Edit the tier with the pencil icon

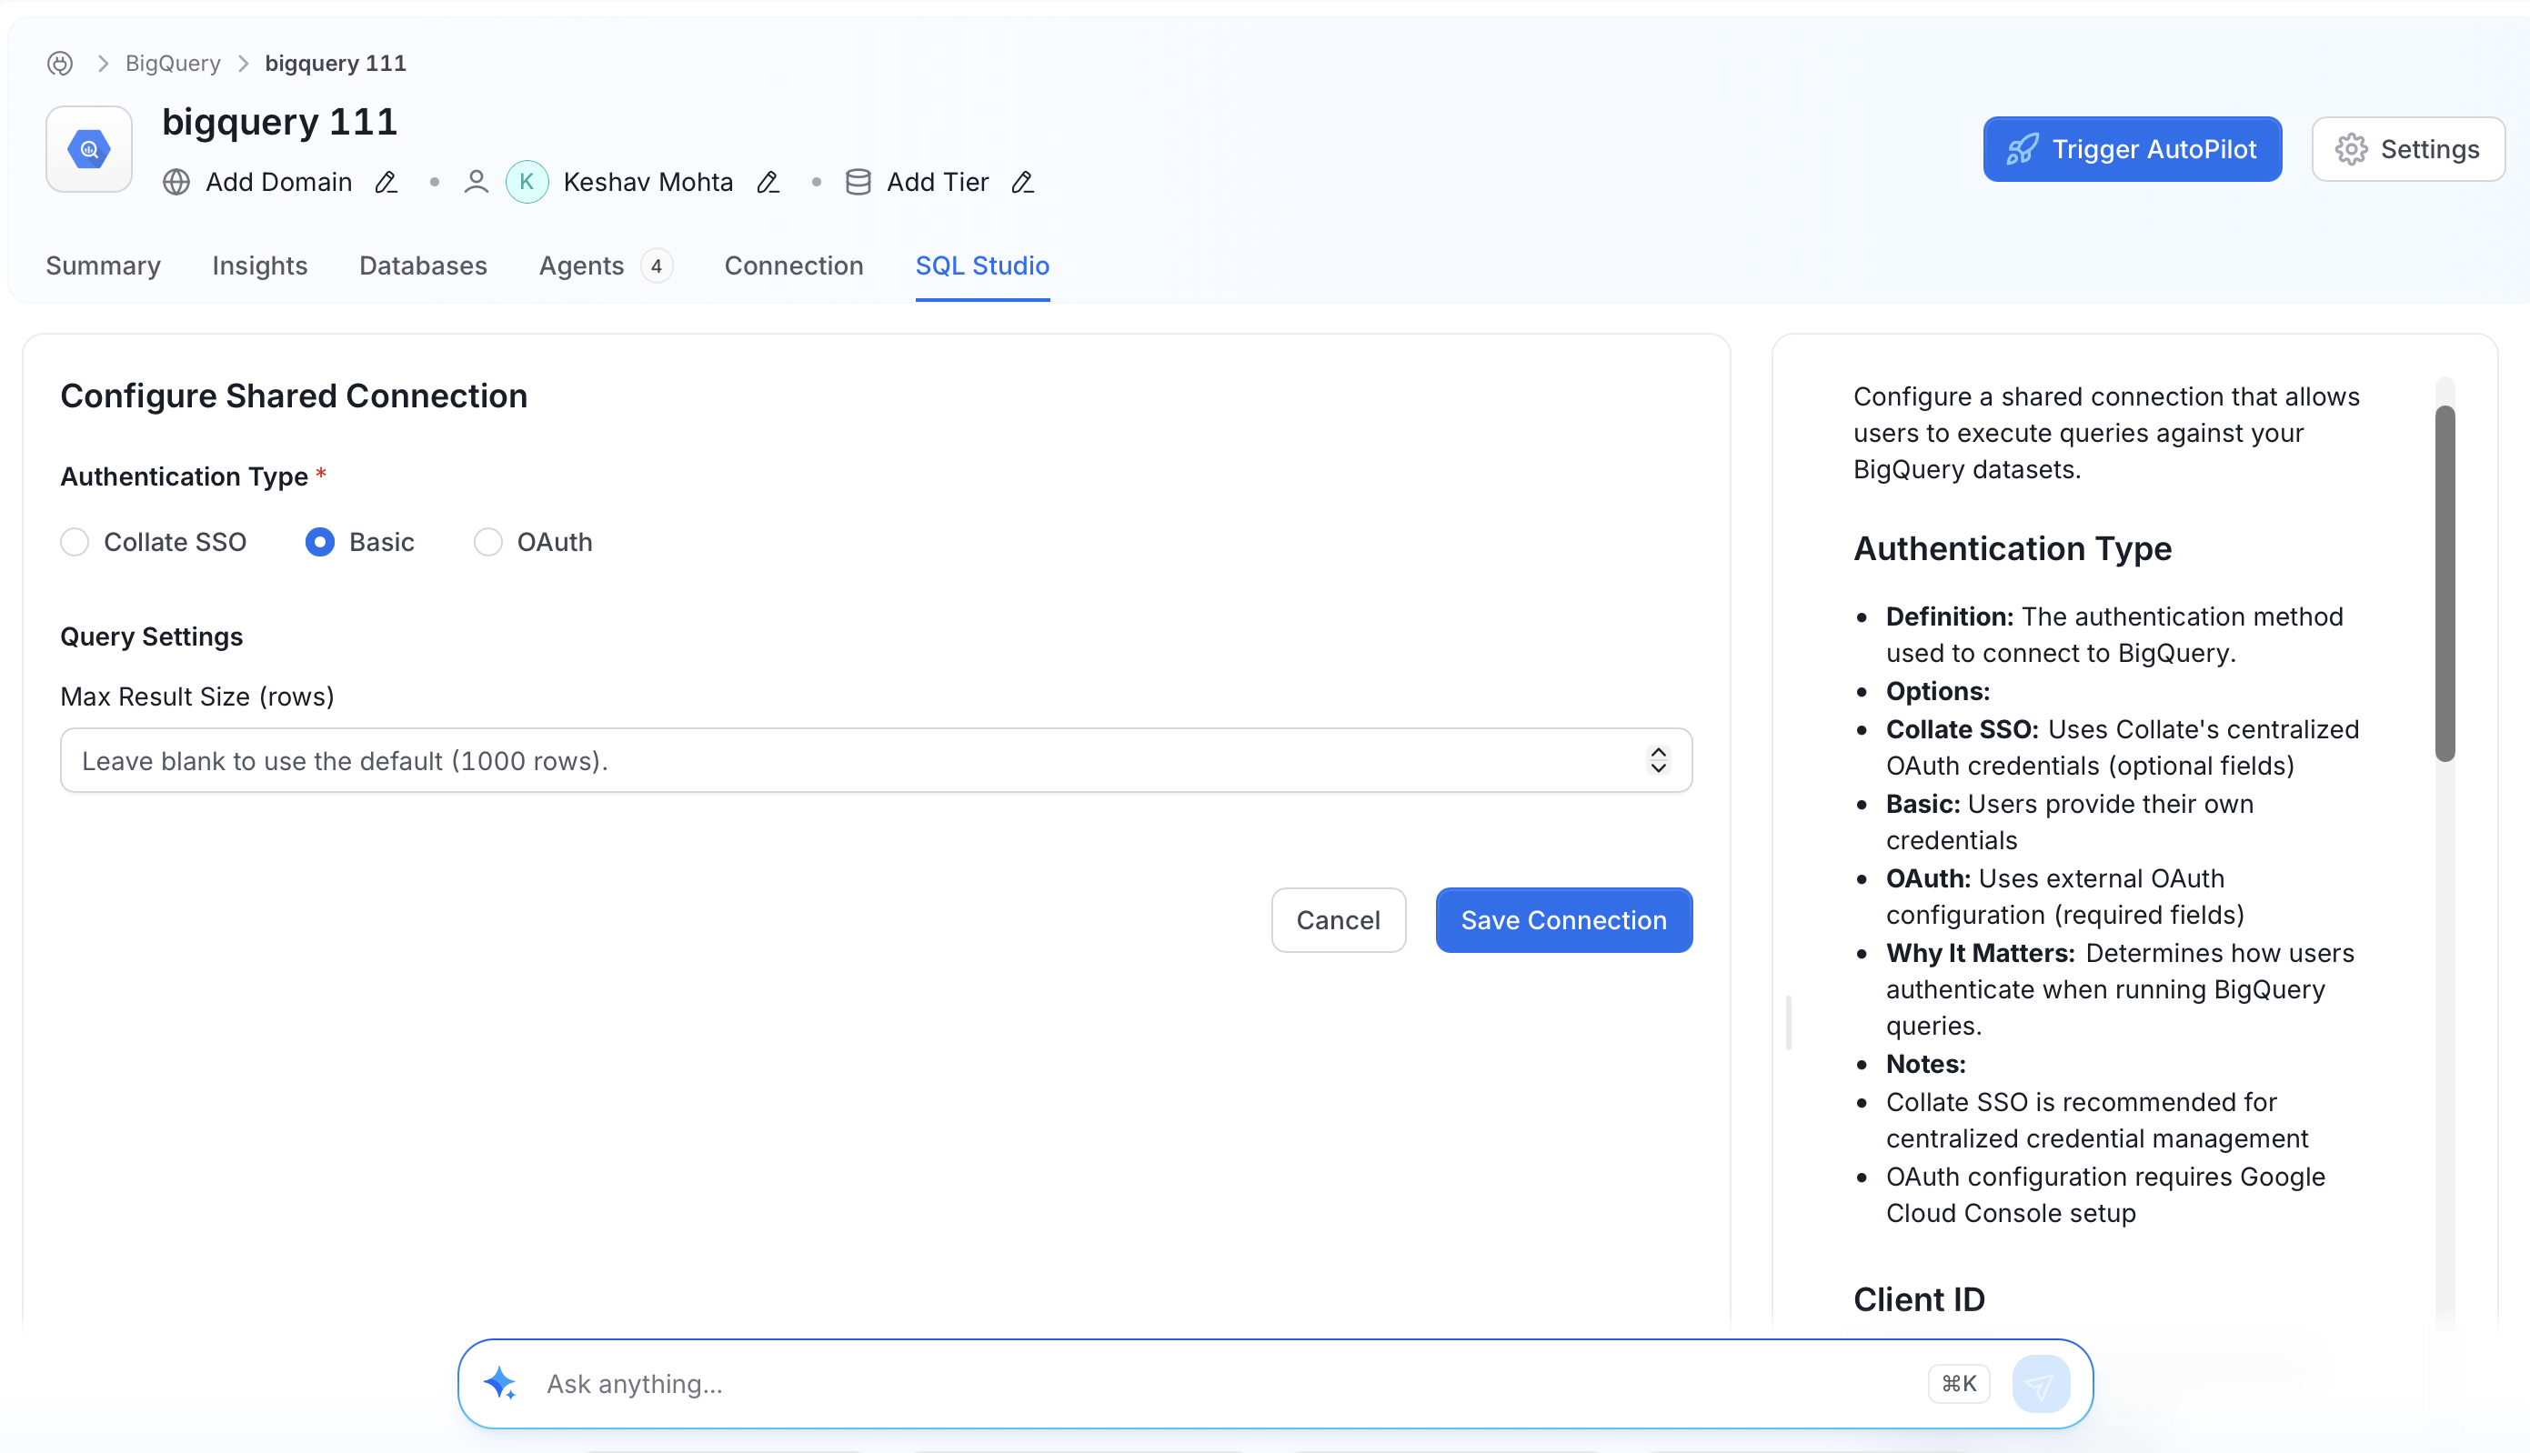(x=1022, y=183)
